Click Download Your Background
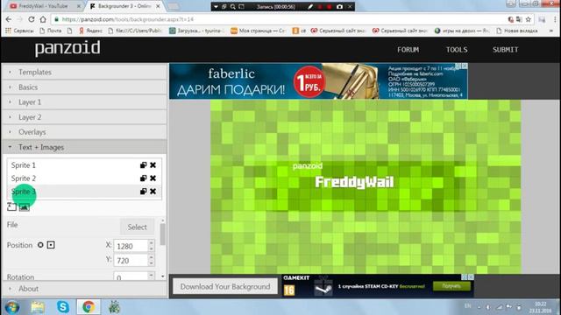 (x=225, y=286)
